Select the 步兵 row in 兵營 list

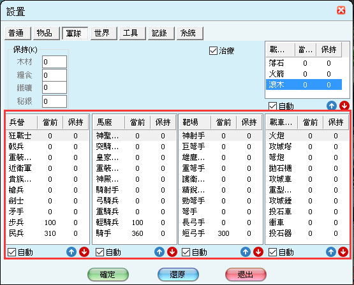click(x=47, y=223)
